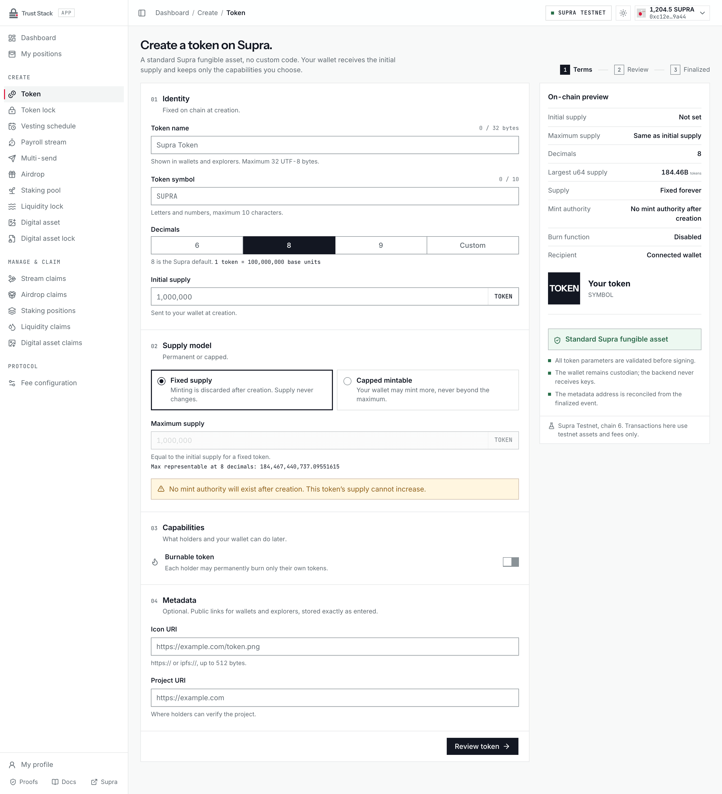Click the Supra external link icon

(94, 782)
